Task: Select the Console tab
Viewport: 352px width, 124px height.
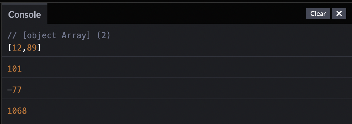Action: 25,14
